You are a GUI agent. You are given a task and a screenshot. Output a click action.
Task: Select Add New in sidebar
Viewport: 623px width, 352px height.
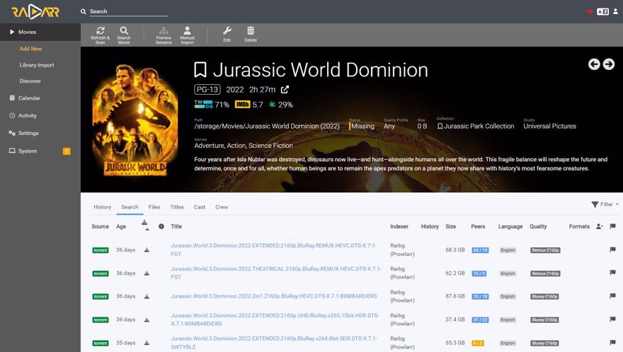[30, 48]
